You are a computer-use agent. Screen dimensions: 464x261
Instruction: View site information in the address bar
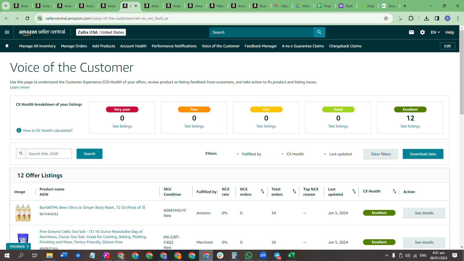tap(40, 18)
